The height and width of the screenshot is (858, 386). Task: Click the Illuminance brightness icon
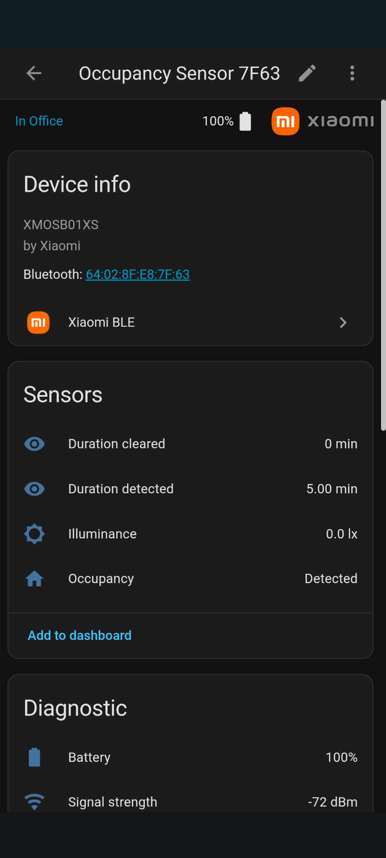click(x=34, y=534)
